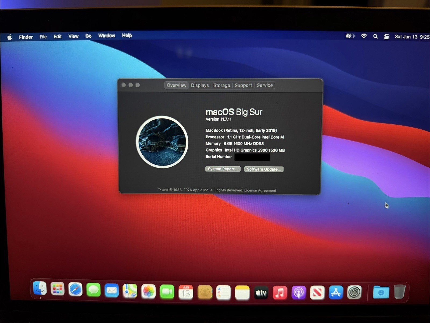Open Downloads folder in the Dock

point(381,292)
